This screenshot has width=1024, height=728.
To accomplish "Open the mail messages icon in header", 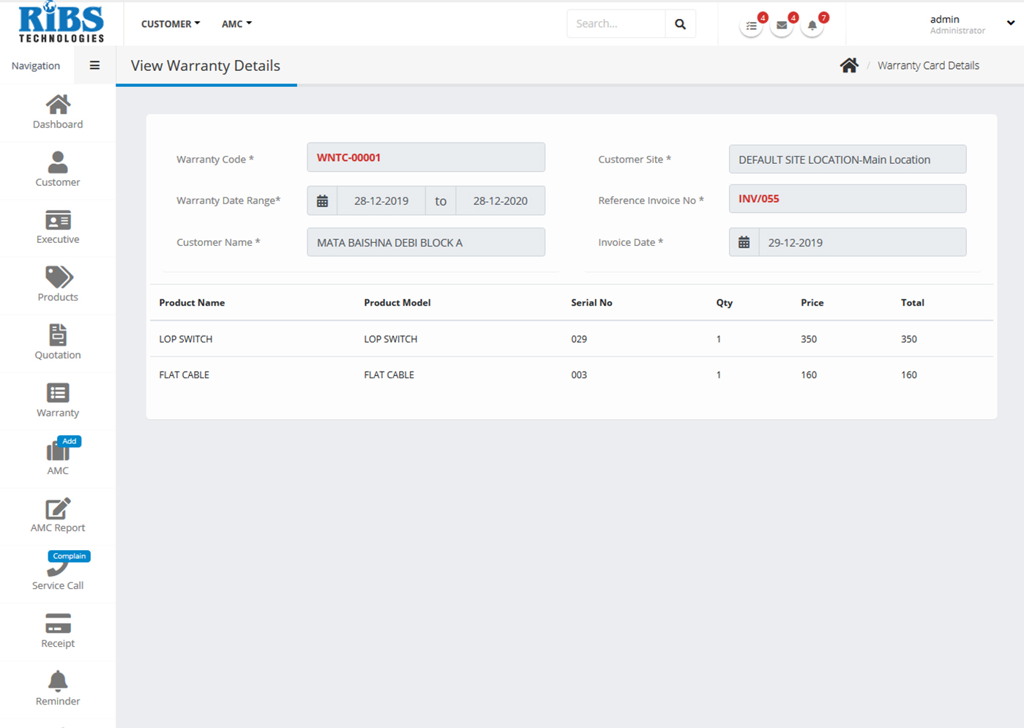I will click(x=782, y=26).
